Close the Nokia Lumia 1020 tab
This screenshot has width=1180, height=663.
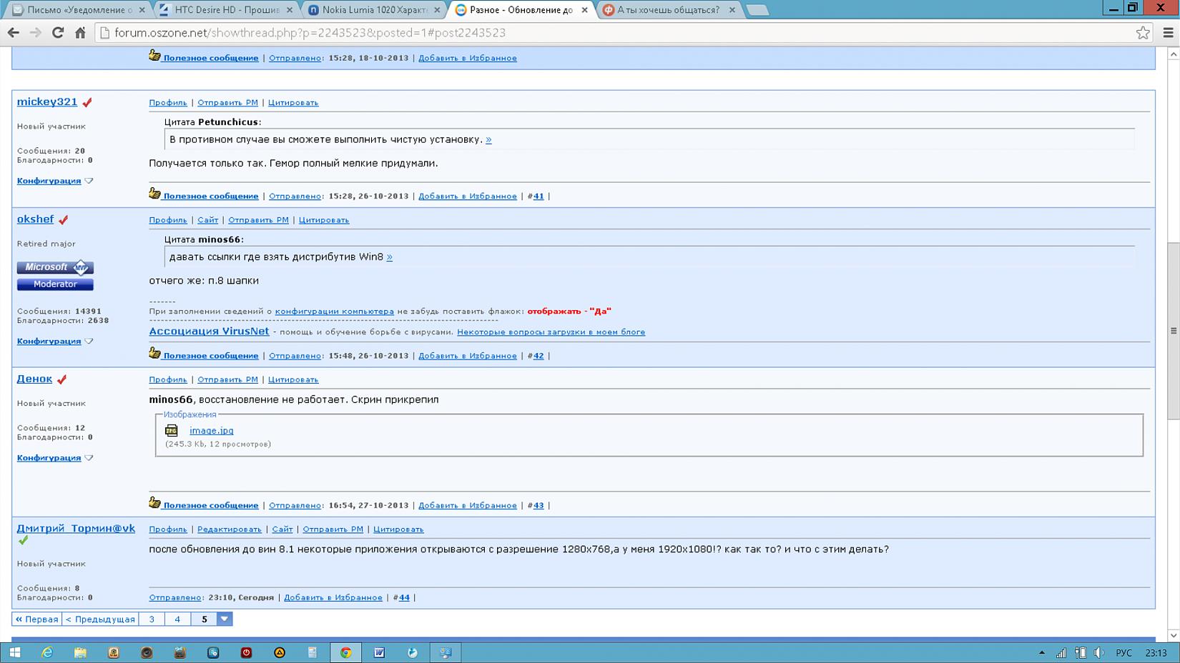click(437, 10)
